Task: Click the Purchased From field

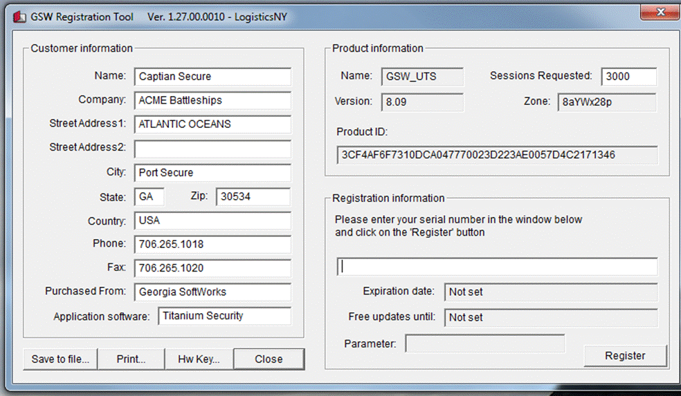Action: coord(212,292)
